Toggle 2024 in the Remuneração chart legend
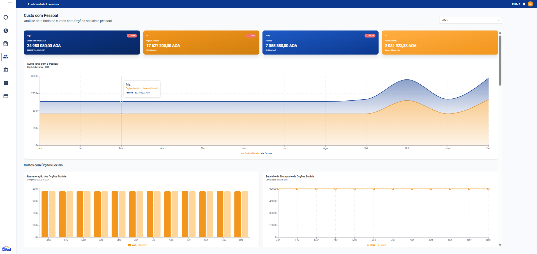This screenshot has height=254, width=537. [143, 244]
